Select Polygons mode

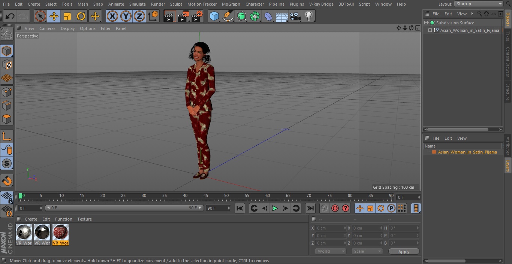click(7, 119)
